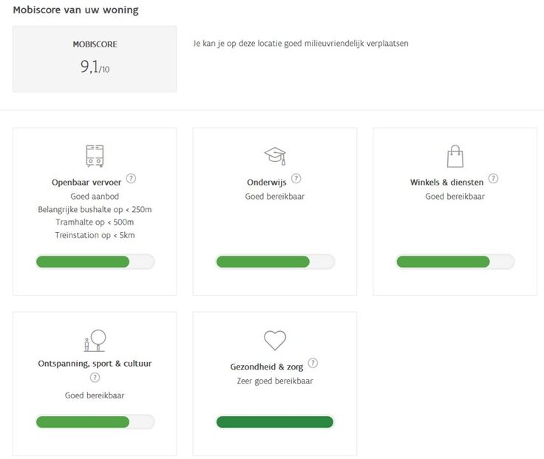Show help for Gezondheid & zorg
544x459 pixels.
(313, 363)
